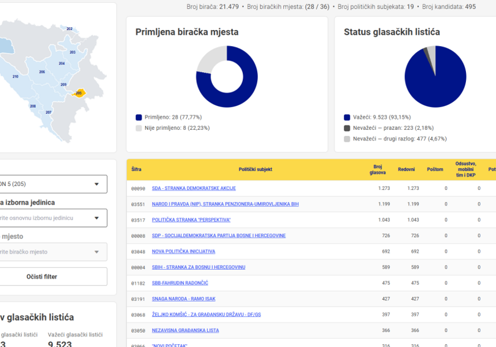Open SDA - Stranka Demokratske Akcije link

pyautogui.click(x=194, y=188)
